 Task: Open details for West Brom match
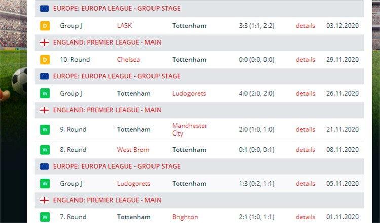[306, 150]
